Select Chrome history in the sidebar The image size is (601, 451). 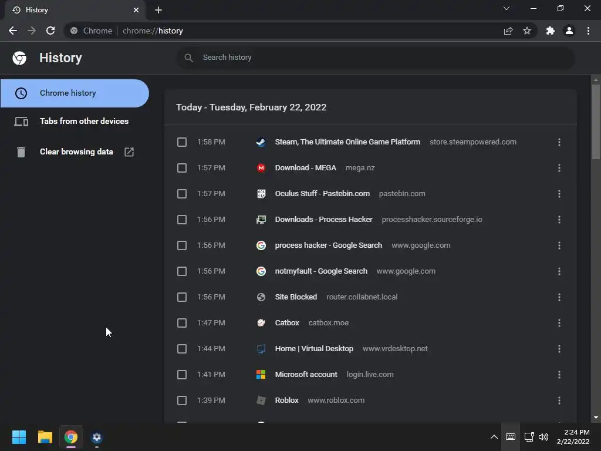tap(75, 93)
